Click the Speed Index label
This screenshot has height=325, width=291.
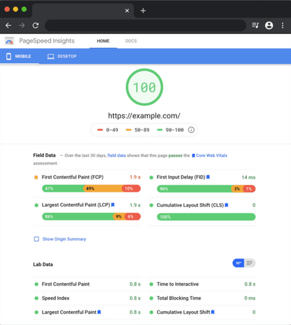(x=55, y=298)
